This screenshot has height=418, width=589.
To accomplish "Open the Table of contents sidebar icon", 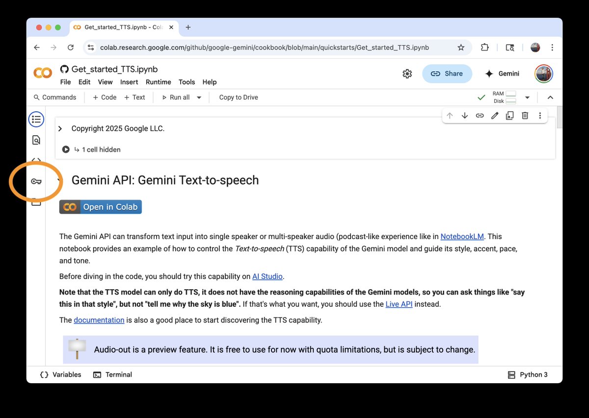I will (36, 119).
